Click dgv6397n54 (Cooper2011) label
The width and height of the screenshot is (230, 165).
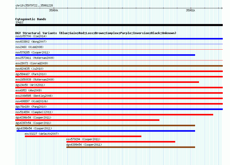tap(33, 123)
